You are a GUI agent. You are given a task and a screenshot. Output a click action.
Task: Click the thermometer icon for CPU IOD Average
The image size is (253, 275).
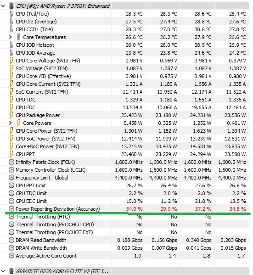11,53
